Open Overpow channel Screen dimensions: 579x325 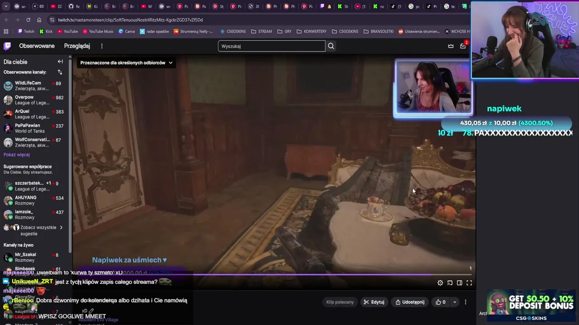(x=34, y=100)
